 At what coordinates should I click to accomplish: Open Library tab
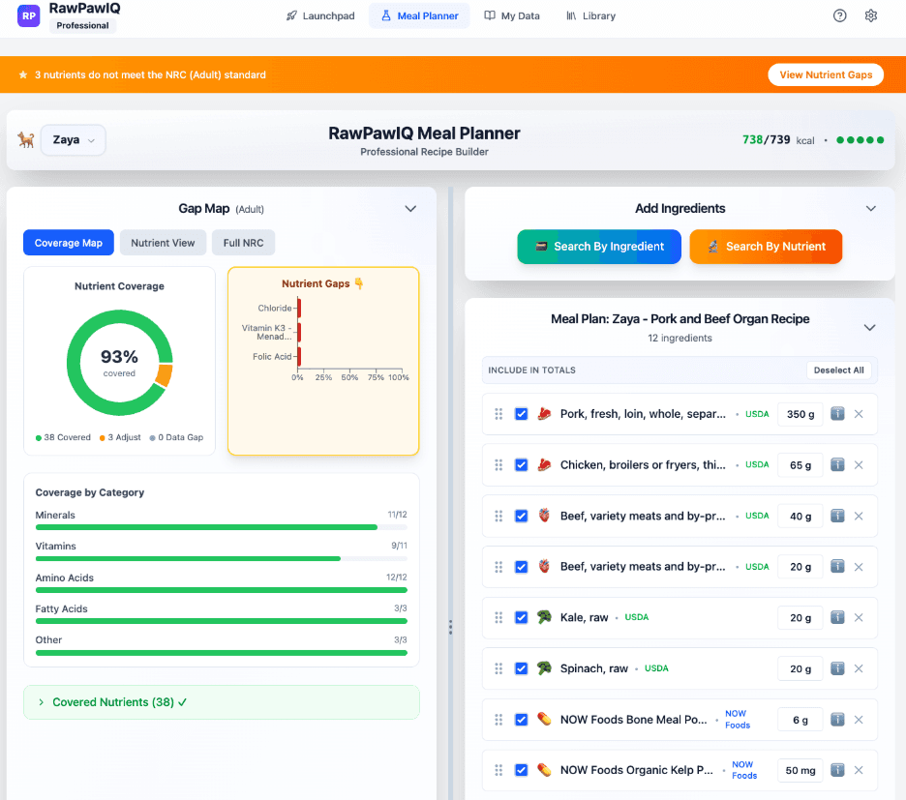pyautogui.click(x=590, y=15)
